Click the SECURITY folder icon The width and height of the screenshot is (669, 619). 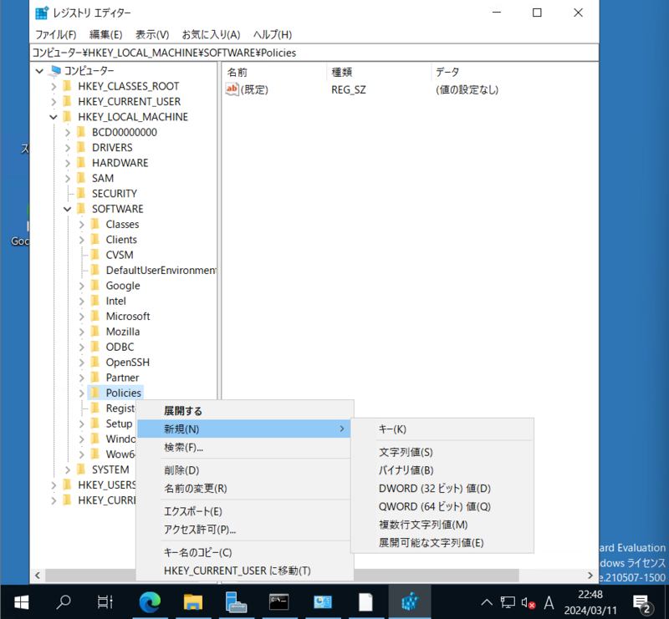(x=81, y=194)
